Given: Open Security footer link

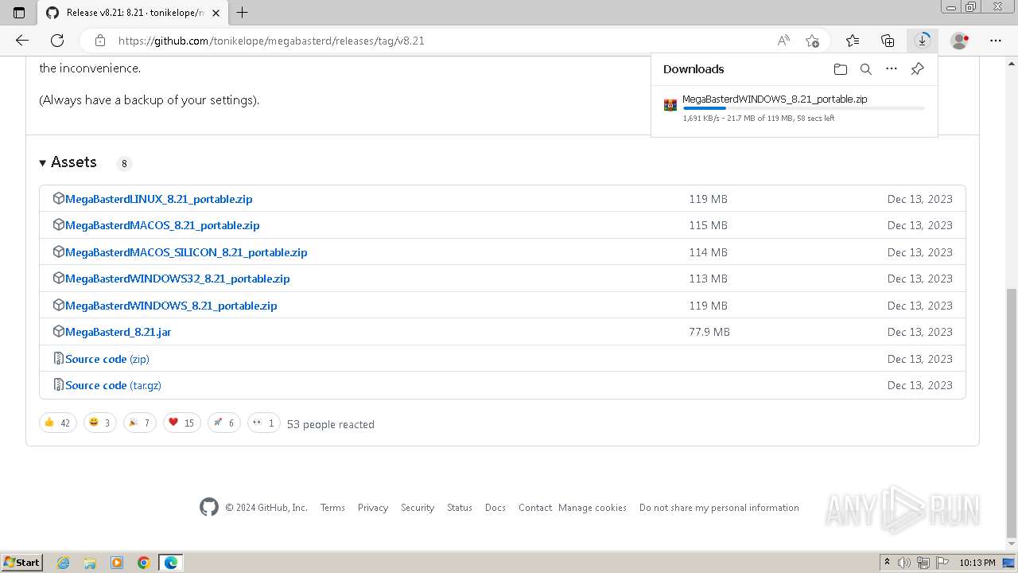Looking at the screenshot, I should click(x=418, y=508).
